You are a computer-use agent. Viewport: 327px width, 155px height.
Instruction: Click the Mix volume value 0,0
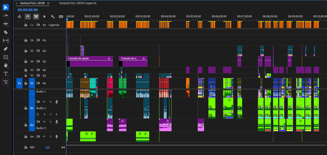(x=47, y=147)
